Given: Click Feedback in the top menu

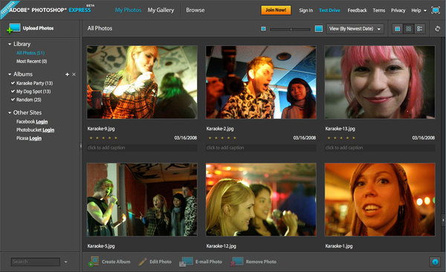Looking at the screenshot, I should click(x=357, y=10).
